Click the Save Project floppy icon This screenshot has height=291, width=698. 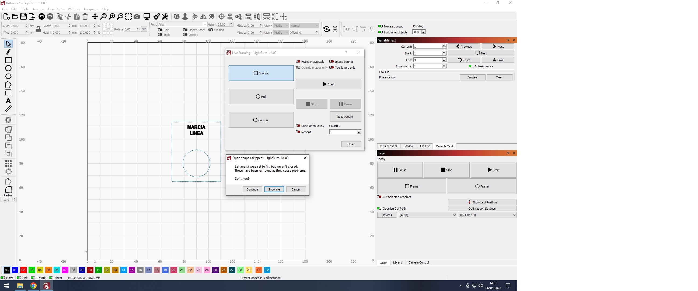(23, 17)
